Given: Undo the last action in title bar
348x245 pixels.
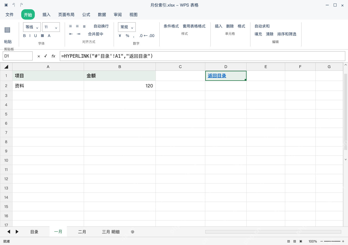Looking at the screenshot, I should (14, 5).
